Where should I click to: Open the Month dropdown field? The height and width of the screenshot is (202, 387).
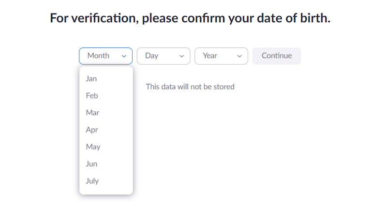click(105, 56)
